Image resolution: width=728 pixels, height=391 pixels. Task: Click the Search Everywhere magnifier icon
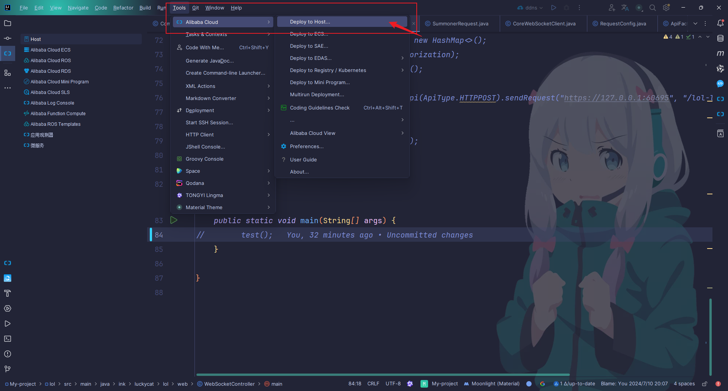pyautogui.click(x=653, y=8)
